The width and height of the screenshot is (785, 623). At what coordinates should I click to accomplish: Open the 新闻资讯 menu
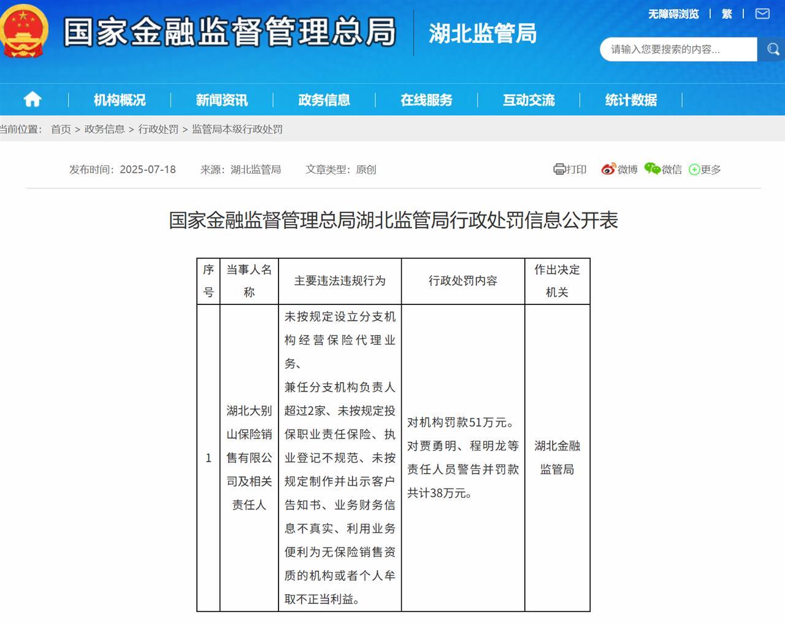click(222, 99)
